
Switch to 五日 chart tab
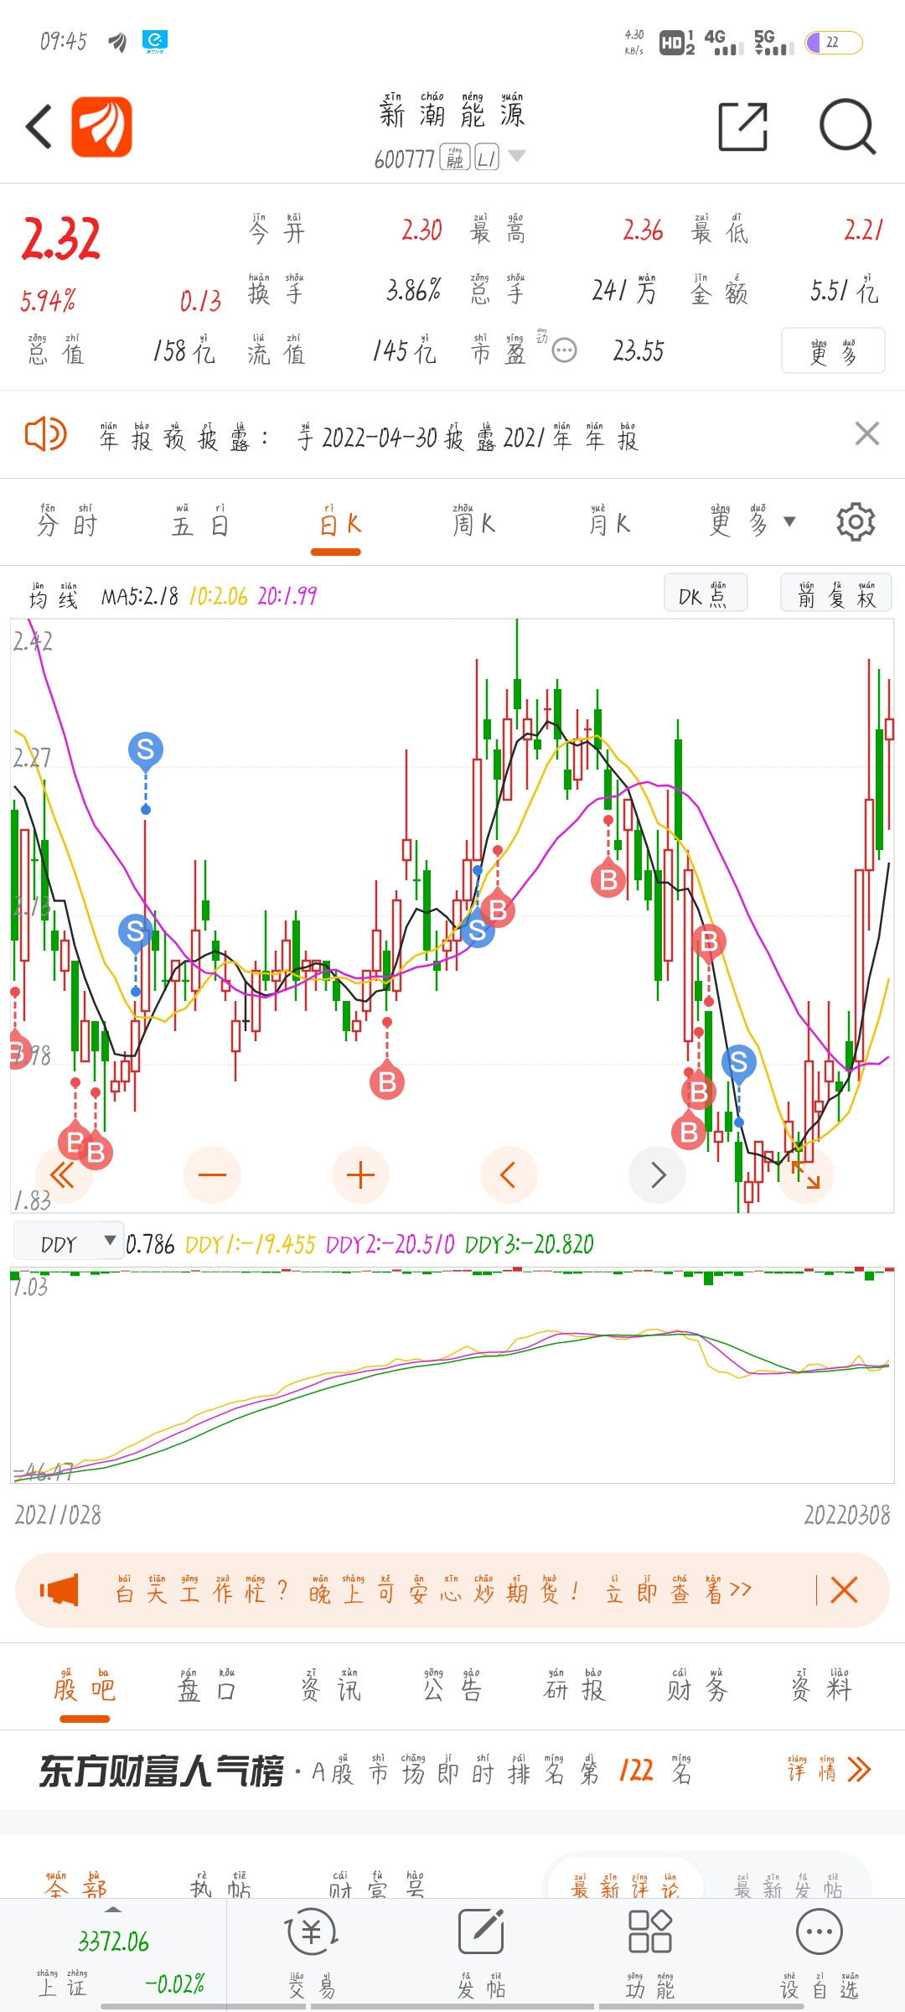[x=200, y=521]
